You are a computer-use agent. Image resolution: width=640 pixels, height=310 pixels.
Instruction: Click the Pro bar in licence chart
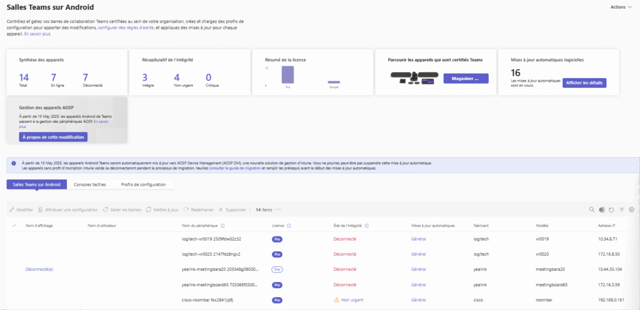[x=287, y=75]
